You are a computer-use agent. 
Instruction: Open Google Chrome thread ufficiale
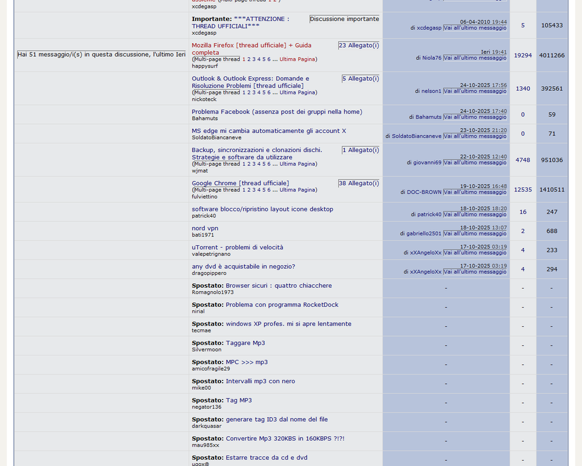point(240,183)
